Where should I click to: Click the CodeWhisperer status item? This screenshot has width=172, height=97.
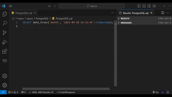66,92
